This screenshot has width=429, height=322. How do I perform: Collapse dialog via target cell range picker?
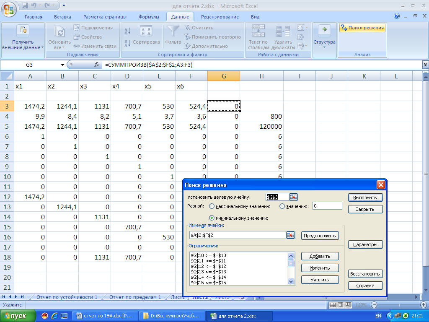point(293,197)
